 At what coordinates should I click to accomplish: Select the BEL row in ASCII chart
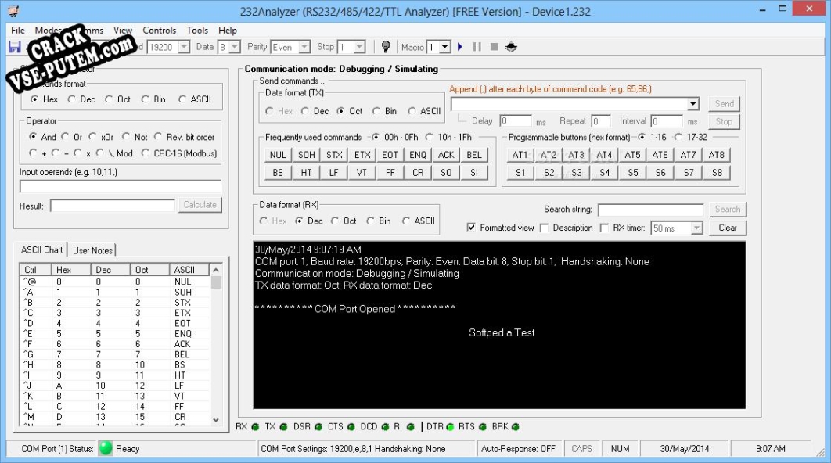pos(114,354)
